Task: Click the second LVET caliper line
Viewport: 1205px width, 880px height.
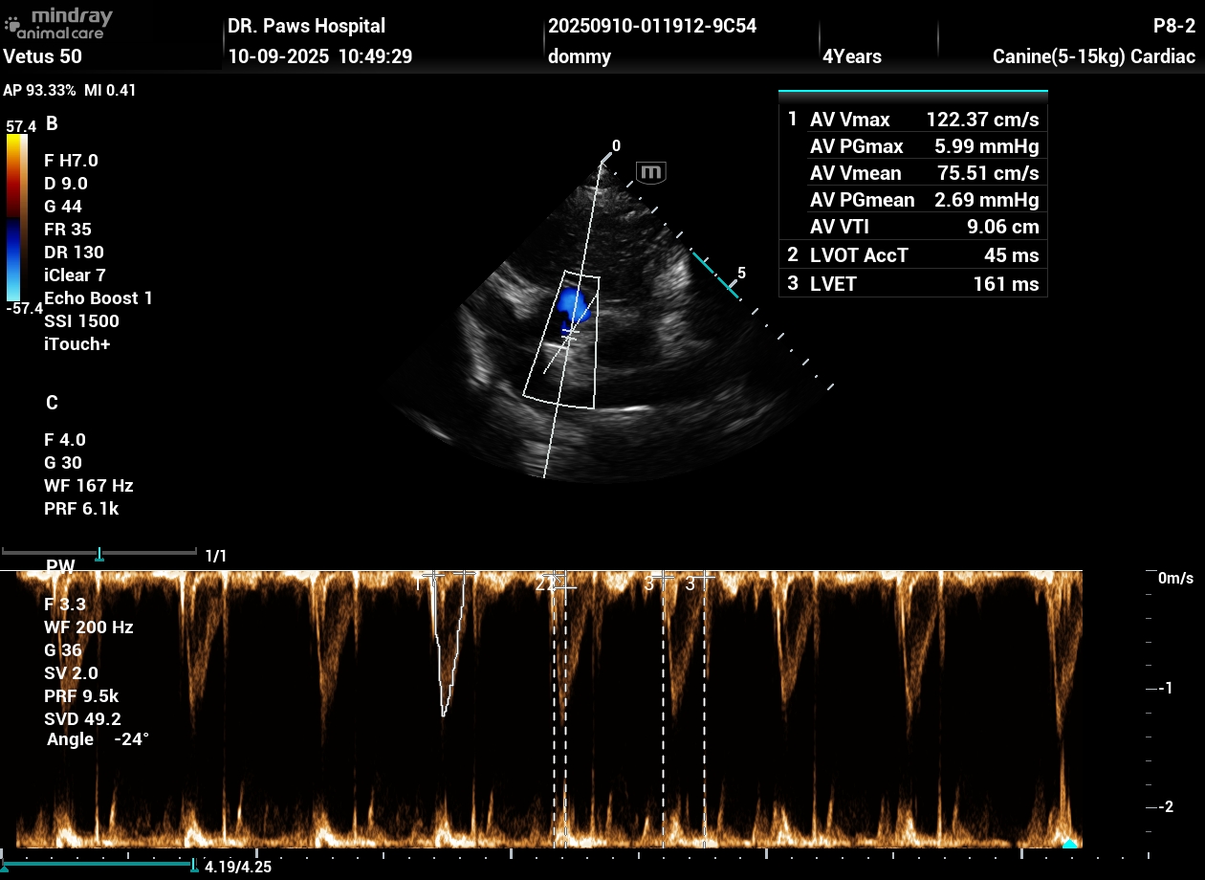Action: [705, 708]
